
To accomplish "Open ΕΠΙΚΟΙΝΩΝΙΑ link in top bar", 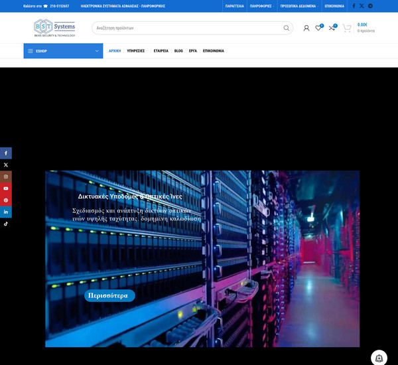I will click(x=334, y=6).
